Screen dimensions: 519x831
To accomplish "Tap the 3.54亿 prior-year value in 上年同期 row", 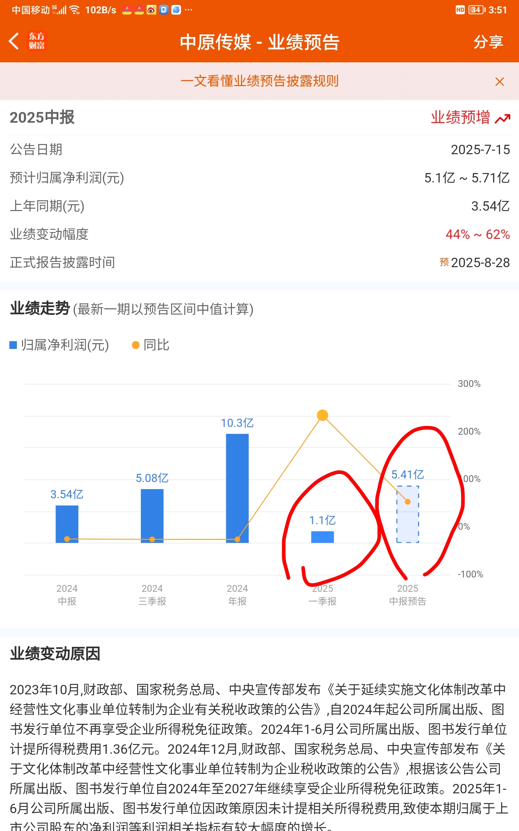I will [x=490, y=206].
